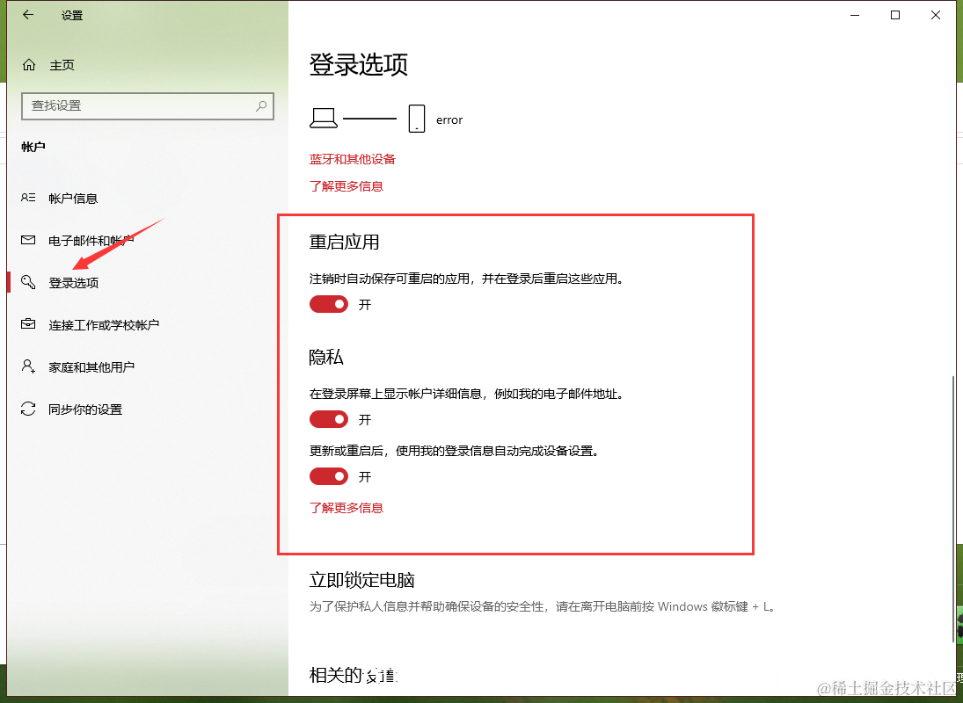Click the 登录选项 key icon
This screenshot has height=703, width=963.
[x=28, y=282]
